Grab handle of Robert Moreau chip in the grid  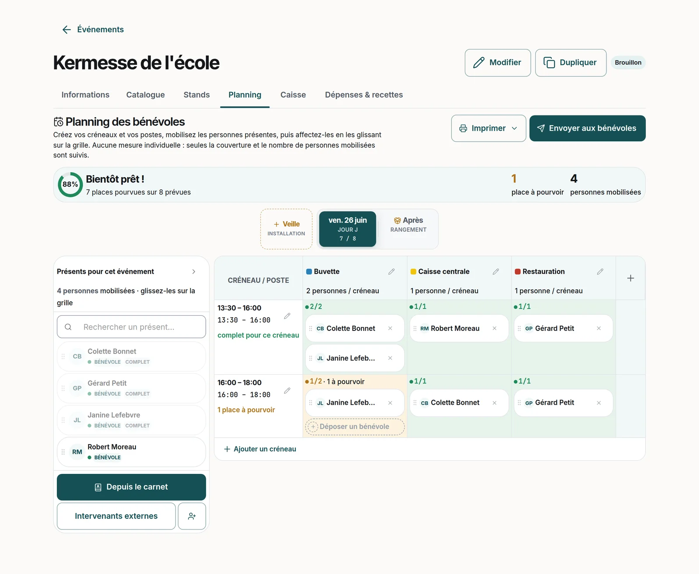415,328
